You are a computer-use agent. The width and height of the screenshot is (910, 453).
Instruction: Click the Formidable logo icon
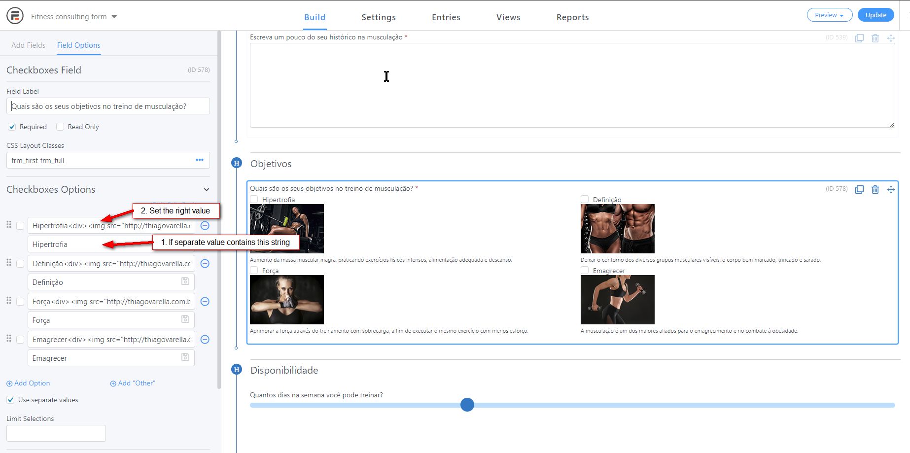[x=15, y=16]
